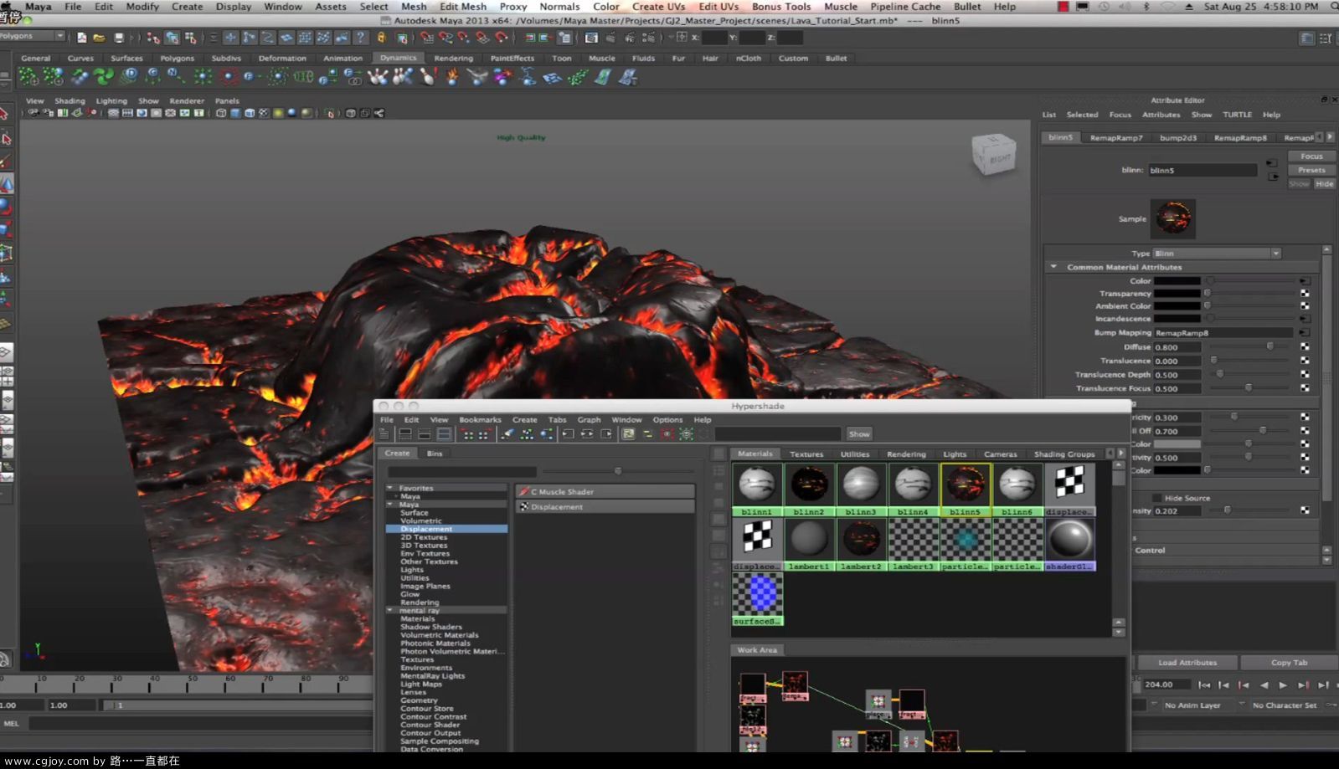
Task: Click the view cube in the viewport
Action: 994,155
